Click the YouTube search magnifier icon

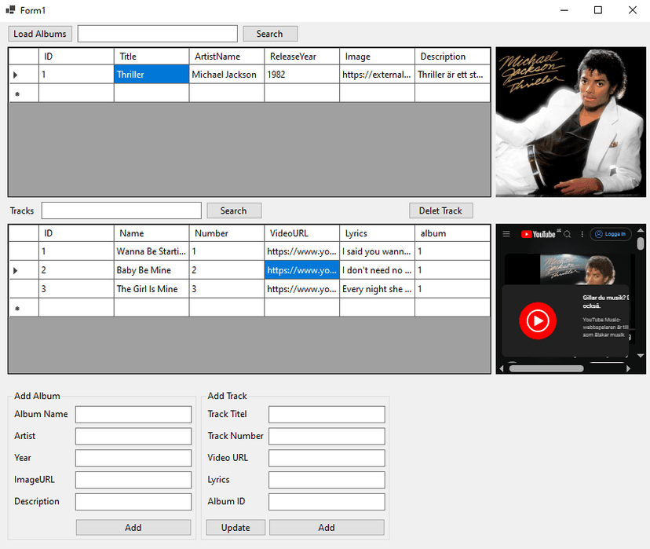pyautogui.click(x=567, y=234)
